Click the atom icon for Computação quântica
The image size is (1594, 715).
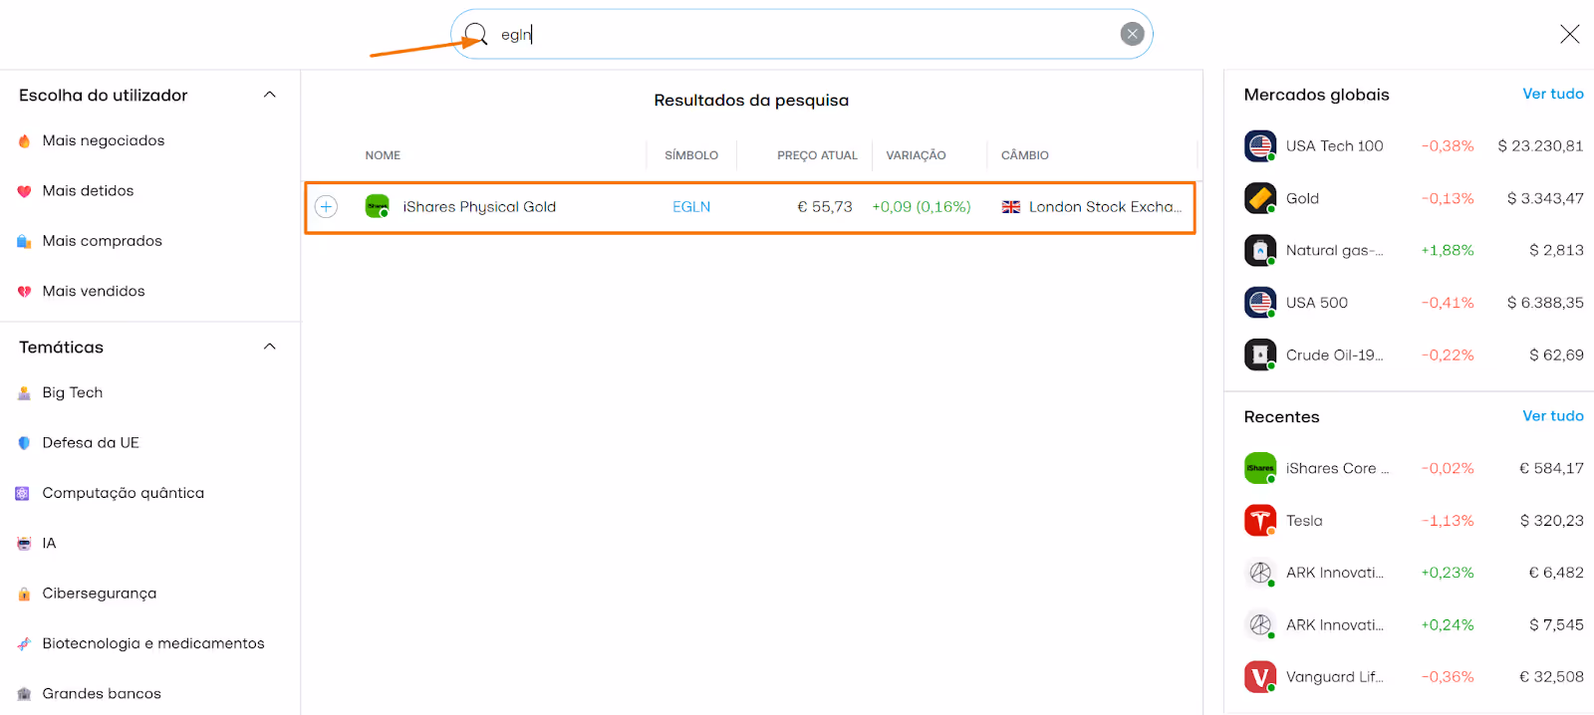pyautogui.click(x=22, y=493)
